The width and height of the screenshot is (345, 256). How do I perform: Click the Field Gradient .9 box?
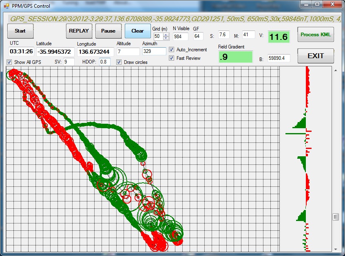[x=235, y=57]
